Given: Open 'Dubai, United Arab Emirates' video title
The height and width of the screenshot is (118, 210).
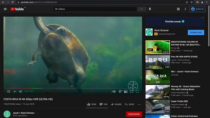Looking at the screenshot, I should (x=184, y=116).
